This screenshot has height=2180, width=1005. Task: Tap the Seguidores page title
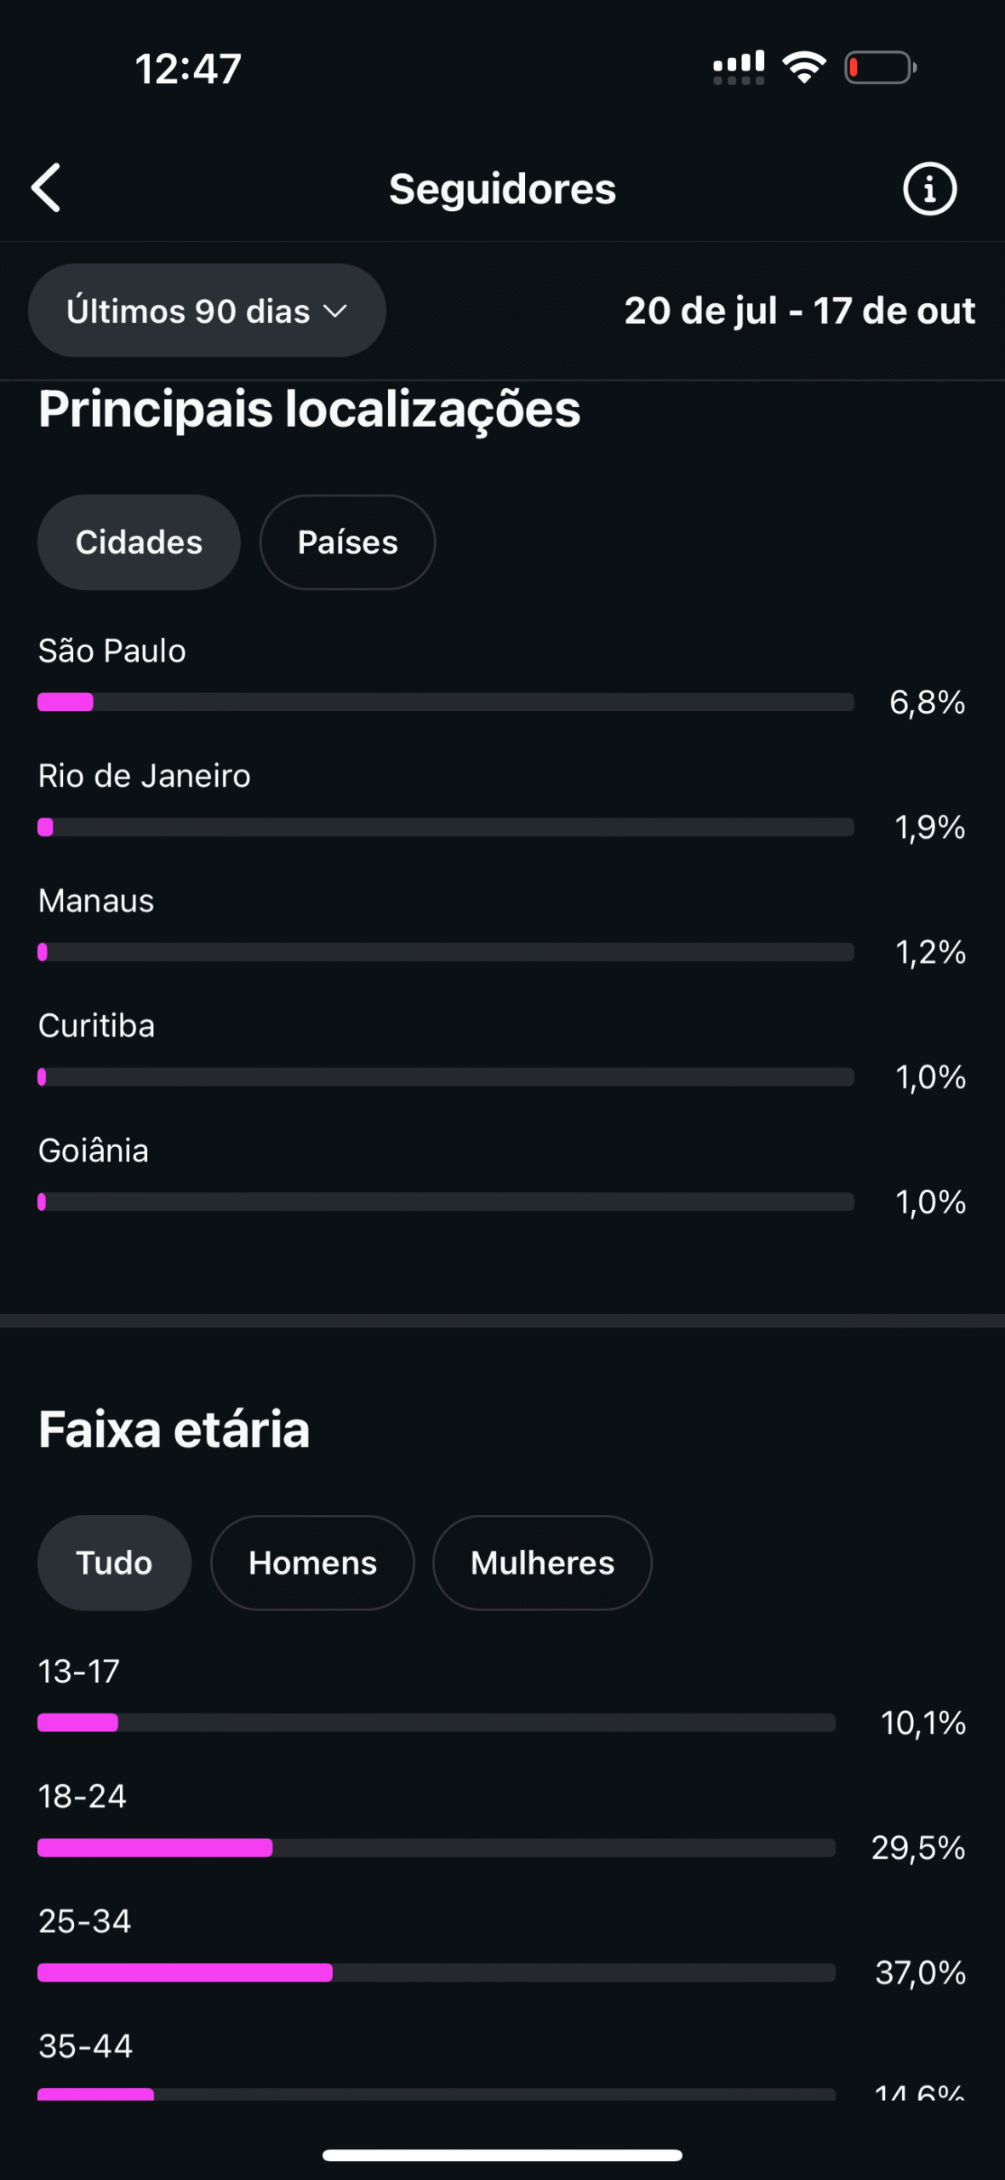pyautogui.click(x=502, y=188)
